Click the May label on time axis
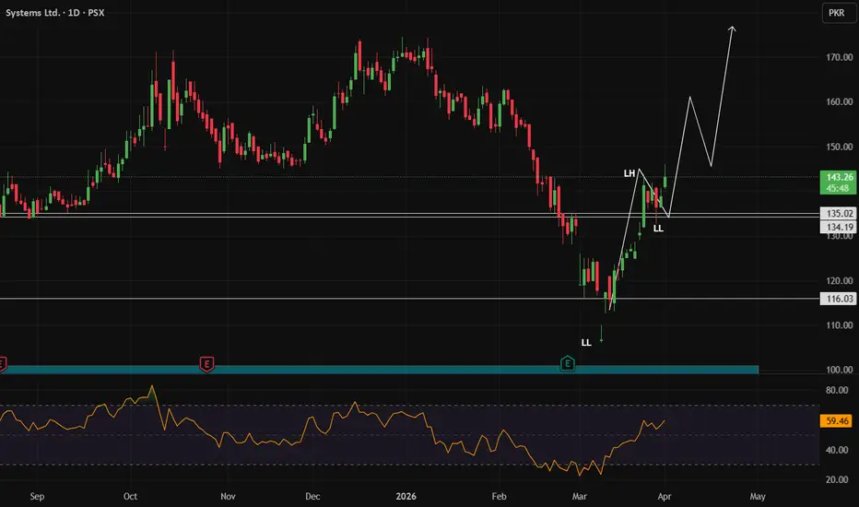Screen dimensions: 859x507 pyautogui.click(x=758, y=496)
